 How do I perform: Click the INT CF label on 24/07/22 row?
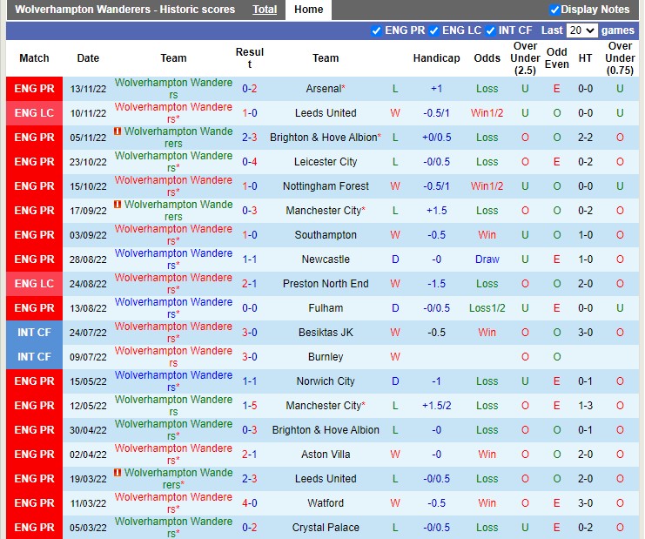pos(34,332)
